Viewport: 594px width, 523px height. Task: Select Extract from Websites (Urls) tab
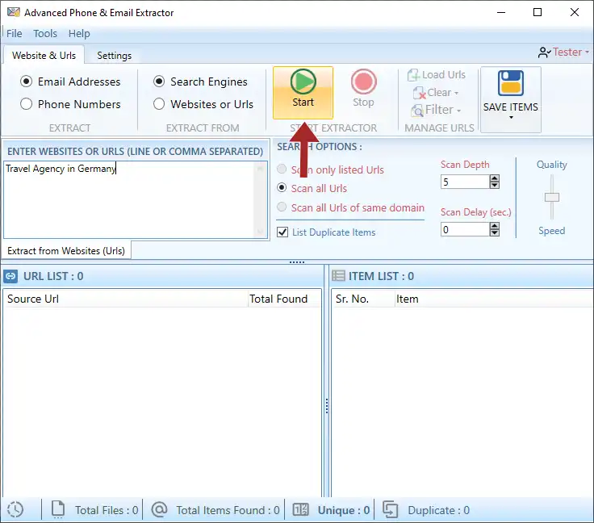click(66, 251)
